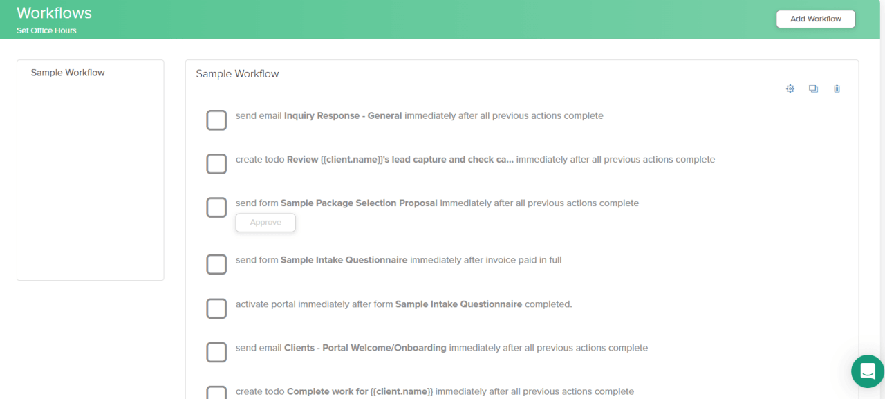Viewport: 885px width, 399px height.
Task: Click the Sample Workflow panel title
Action: (x=237, y=74)
